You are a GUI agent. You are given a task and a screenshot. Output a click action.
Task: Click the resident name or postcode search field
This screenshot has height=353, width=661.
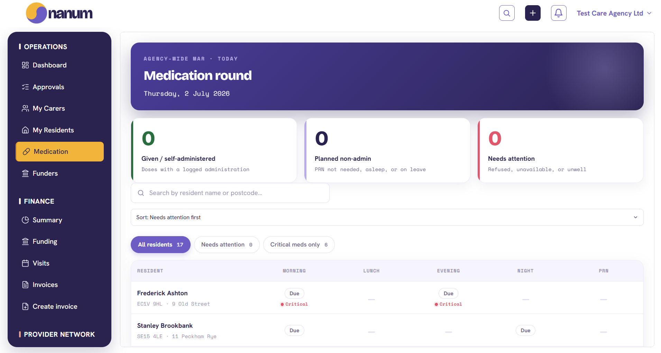(x=230, y=193)
